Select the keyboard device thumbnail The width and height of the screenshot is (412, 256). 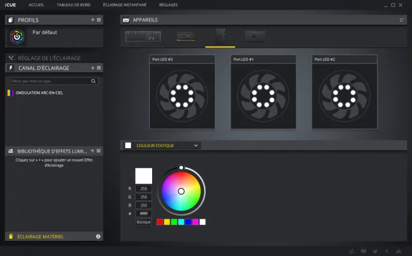143,36
